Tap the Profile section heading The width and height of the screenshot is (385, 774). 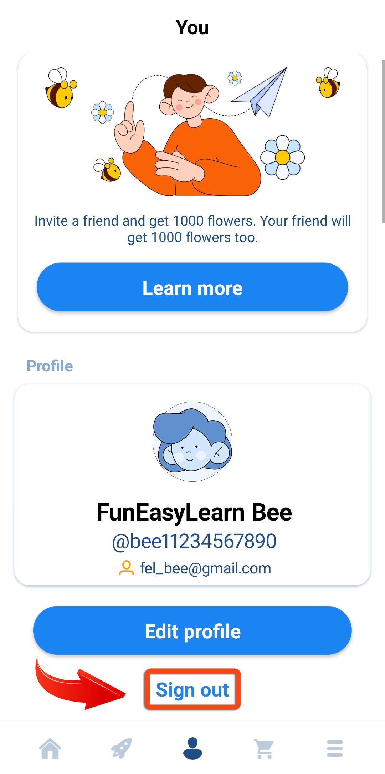click(x=50, y=366)
